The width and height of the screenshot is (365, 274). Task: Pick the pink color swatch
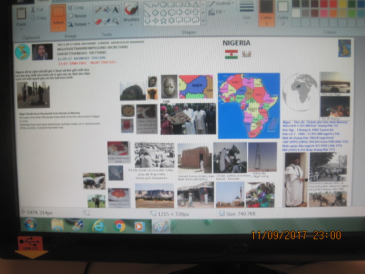324,13
